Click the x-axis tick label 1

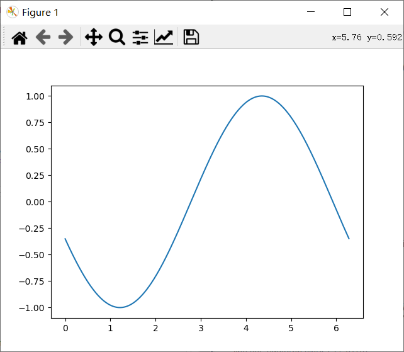coord(111,328)
